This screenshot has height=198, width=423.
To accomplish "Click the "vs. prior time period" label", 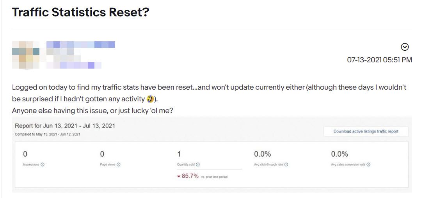I will tap(214, 177).
